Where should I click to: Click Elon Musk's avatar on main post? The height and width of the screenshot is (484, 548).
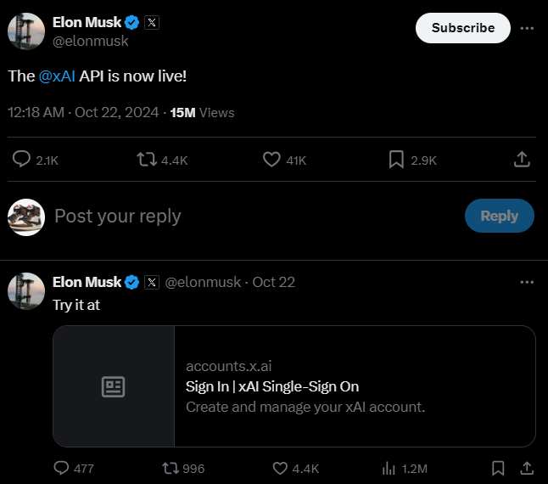point(25,31)
